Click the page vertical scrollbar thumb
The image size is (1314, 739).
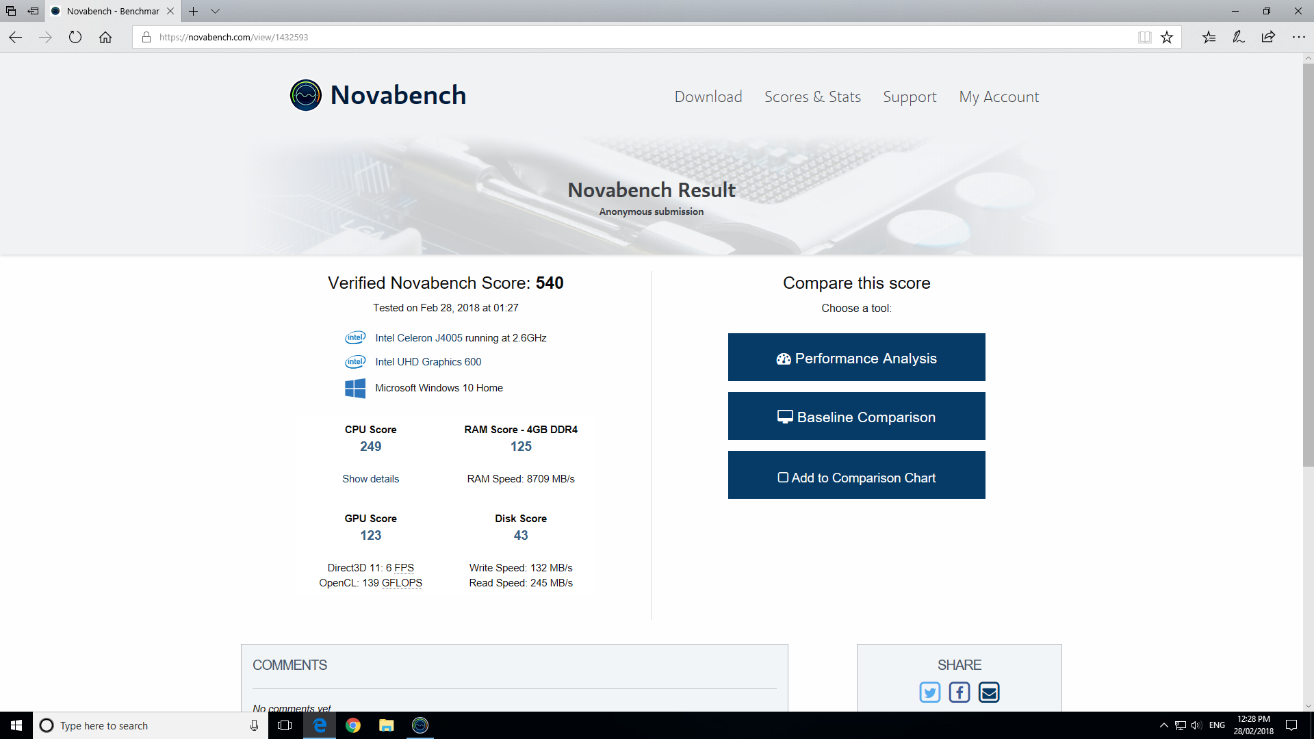(1308, 266)
